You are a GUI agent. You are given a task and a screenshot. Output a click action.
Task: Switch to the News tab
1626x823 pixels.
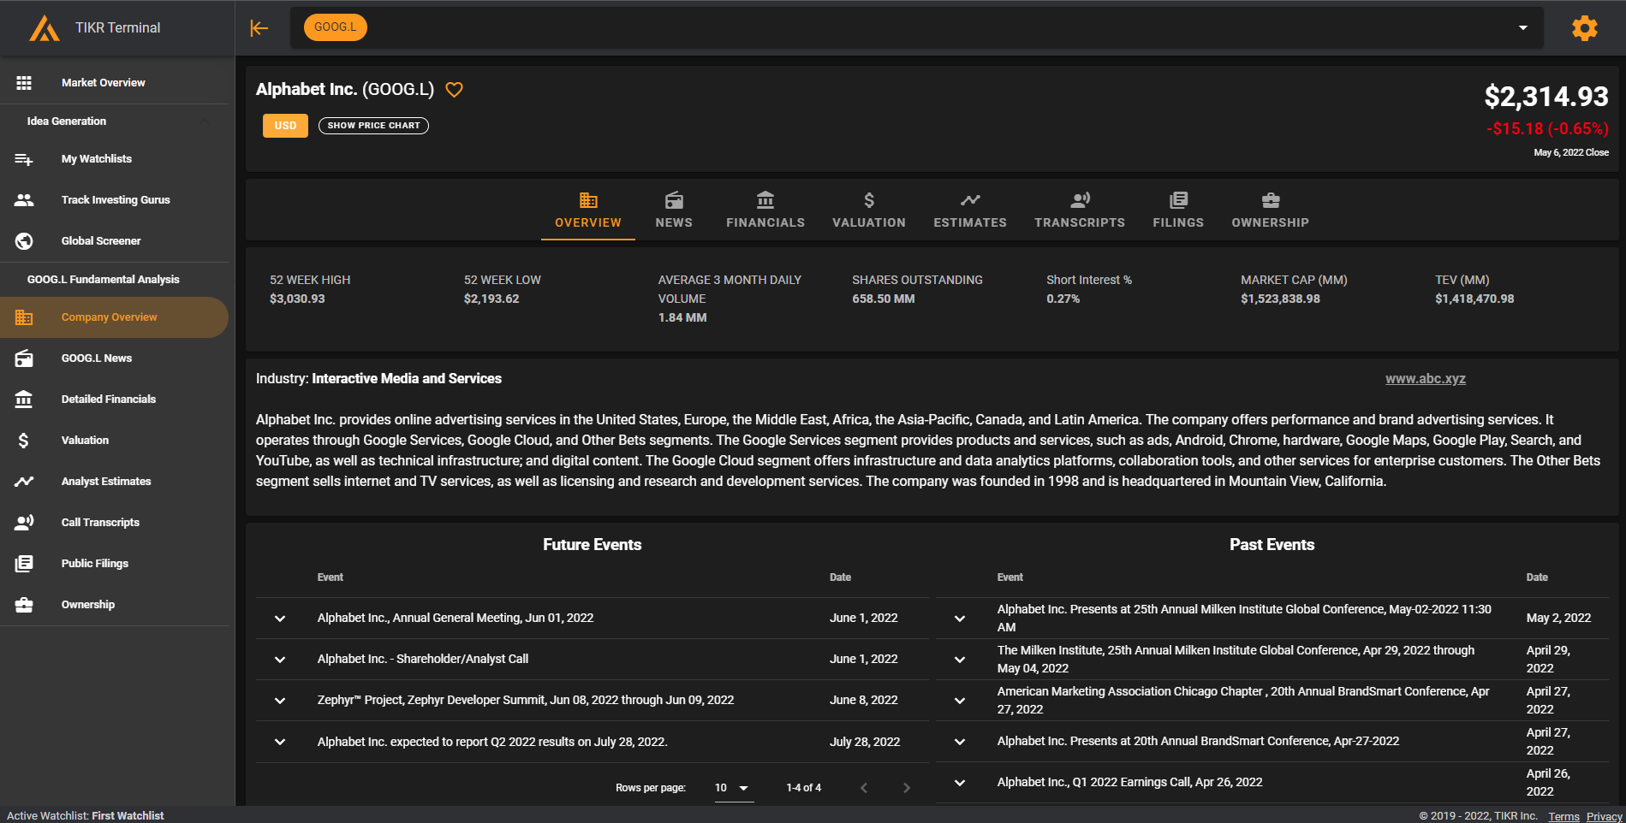(x=674, y=210)
